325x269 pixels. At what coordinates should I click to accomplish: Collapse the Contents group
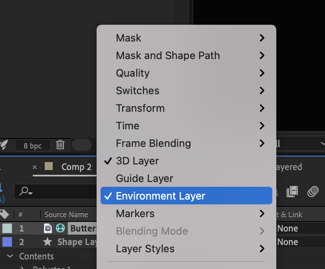10,256
